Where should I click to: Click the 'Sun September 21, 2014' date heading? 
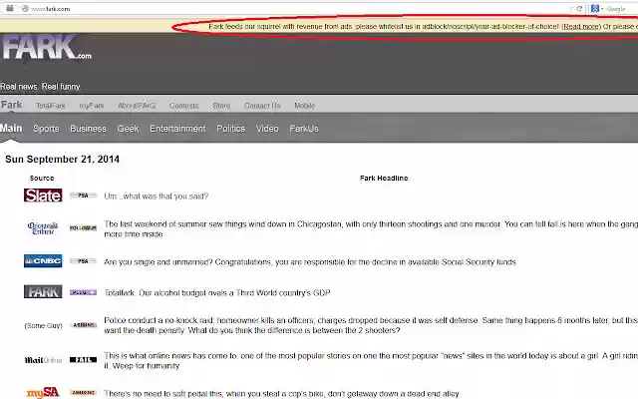(62, 160)
